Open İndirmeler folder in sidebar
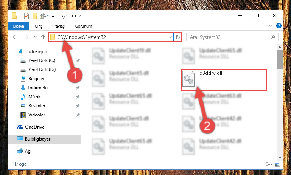Screen dimensions: 291x175 [39, 88]
